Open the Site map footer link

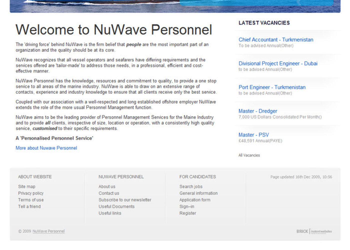point(26,186)
